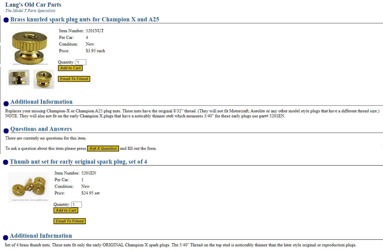383x251 pixels.
Task: Click the bullet beside Questions and Answers
Action: 6,131
